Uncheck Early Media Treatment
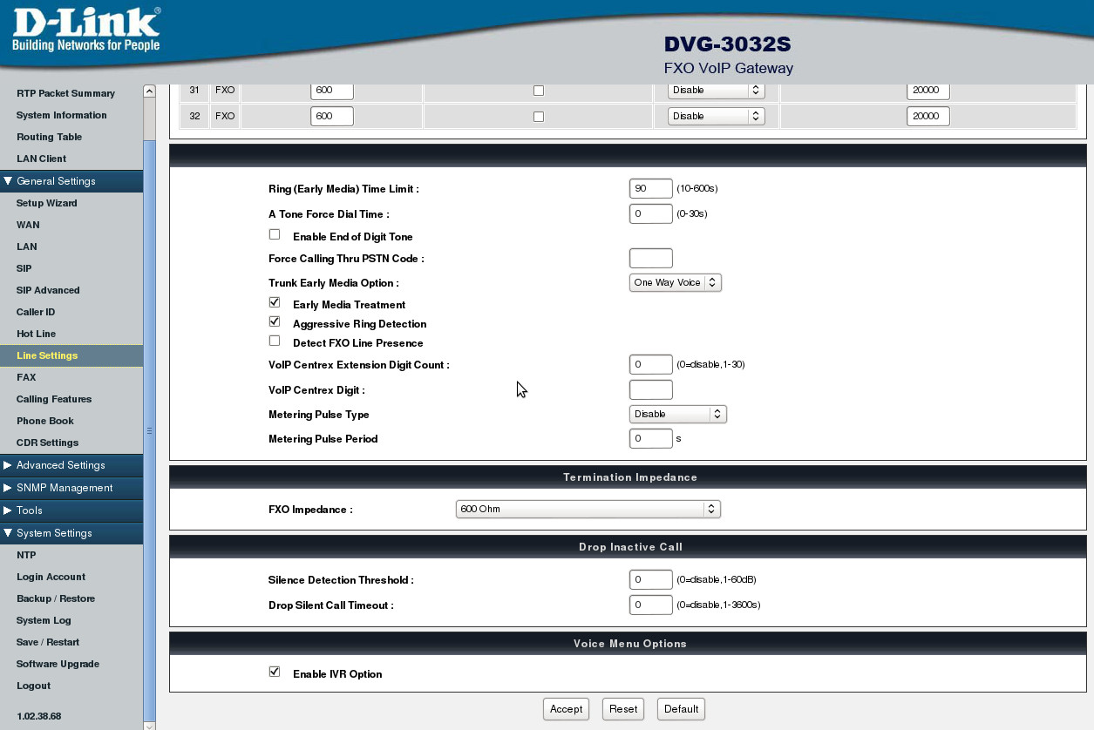 pos(275,302)
